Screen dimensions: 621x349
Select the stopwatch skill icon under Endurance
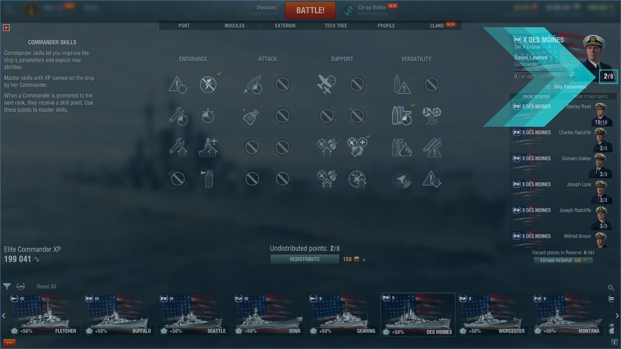coord(208,116)
